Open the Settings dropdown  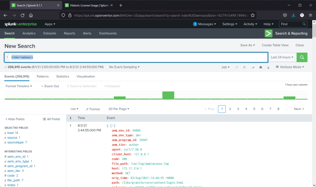230,24
